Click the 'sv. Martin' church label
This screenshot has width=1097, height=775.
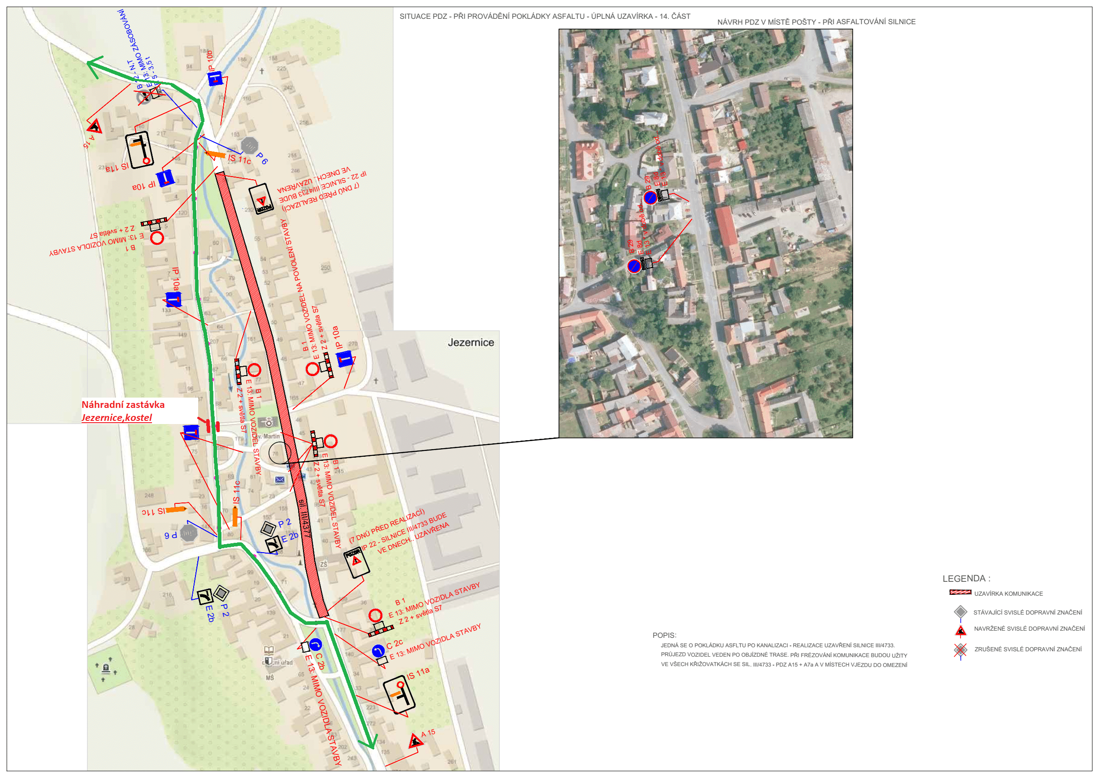(x=267, y=436)
